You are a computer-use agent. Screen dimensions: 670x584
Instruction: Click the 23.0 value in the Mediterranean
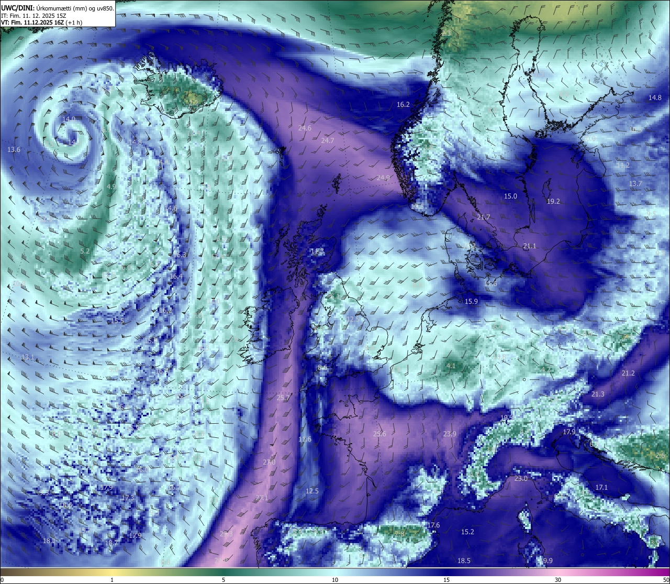pos(521,478)
